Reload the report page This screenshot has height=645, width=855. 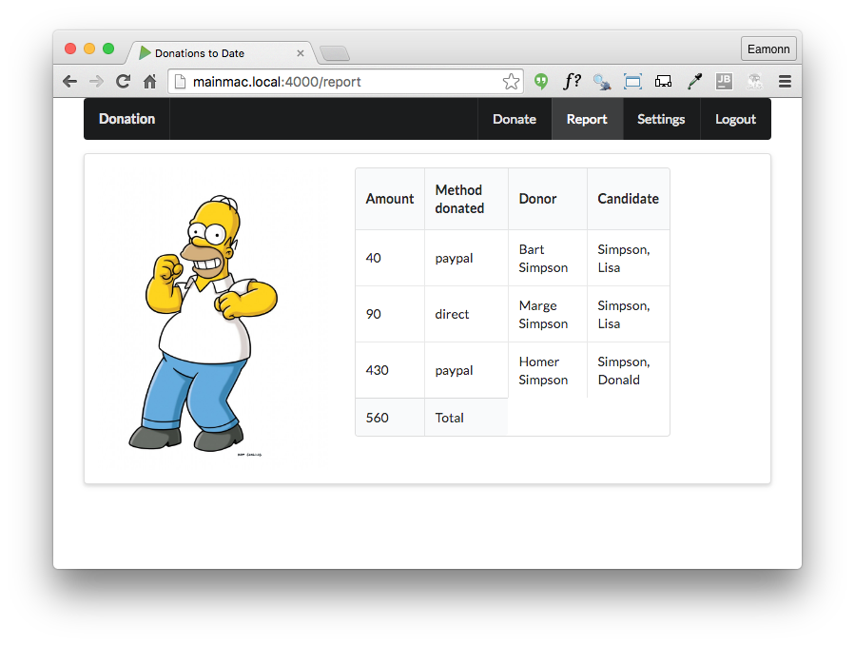[x=123, y=82]
